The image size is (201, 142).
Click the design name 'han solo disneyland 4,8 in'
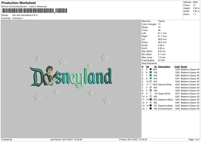(25, 15)
